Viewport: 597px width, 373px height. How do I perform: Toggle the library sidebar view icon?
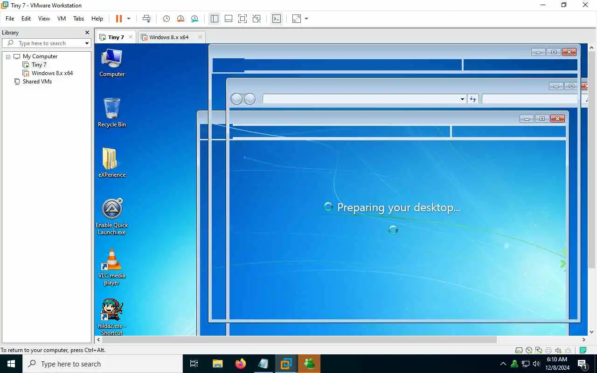pos(215,19)
